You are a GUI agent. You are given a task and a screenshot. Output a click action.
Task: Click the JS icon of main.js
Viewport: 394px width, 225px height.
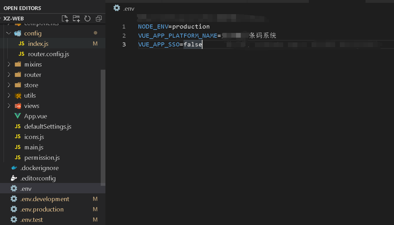pos(18,147)
